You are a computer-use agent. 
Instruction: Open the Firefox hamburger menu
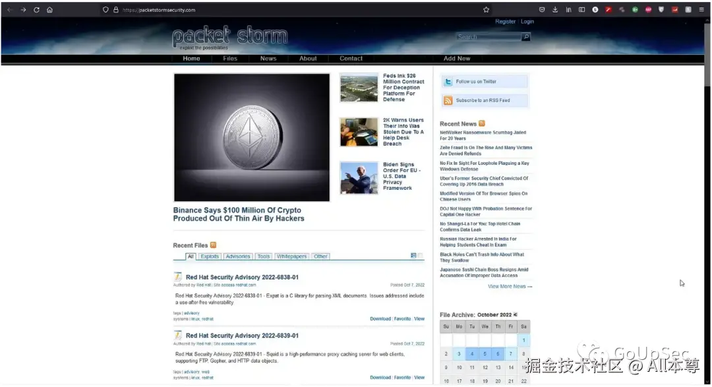701,9
